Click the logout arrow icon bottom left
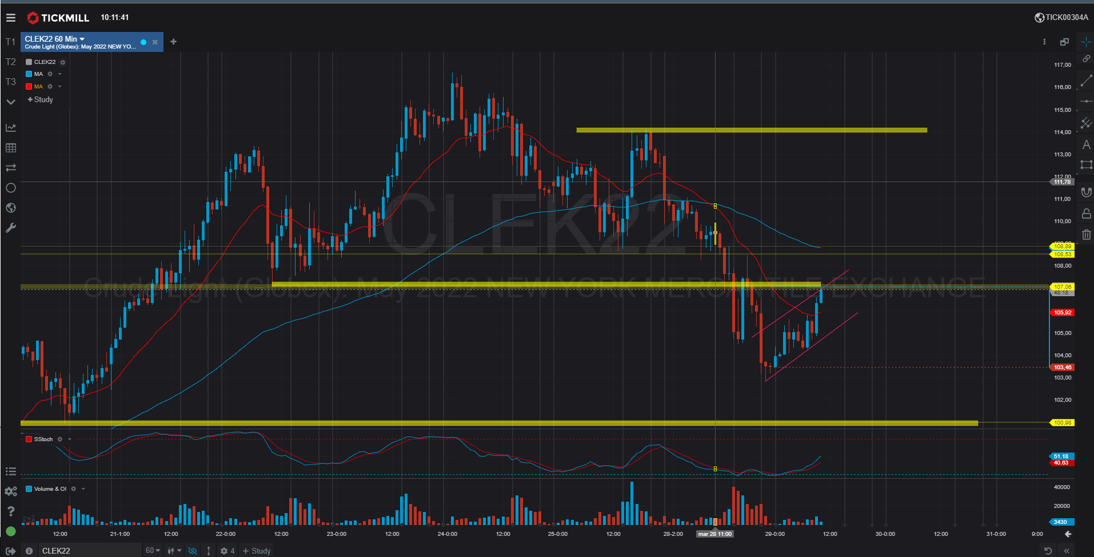 click(x=10, y=551)
